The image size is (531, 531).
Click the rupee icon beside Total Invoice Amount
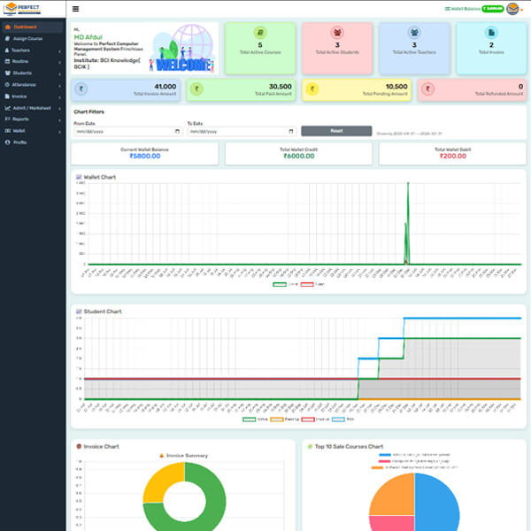(x=82, y=88)
